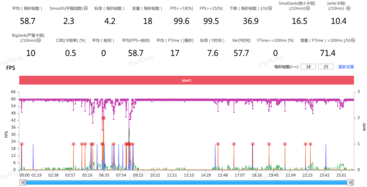Click the Jank value 10.4
367x187 pixels.
click(x=339, y=21)
